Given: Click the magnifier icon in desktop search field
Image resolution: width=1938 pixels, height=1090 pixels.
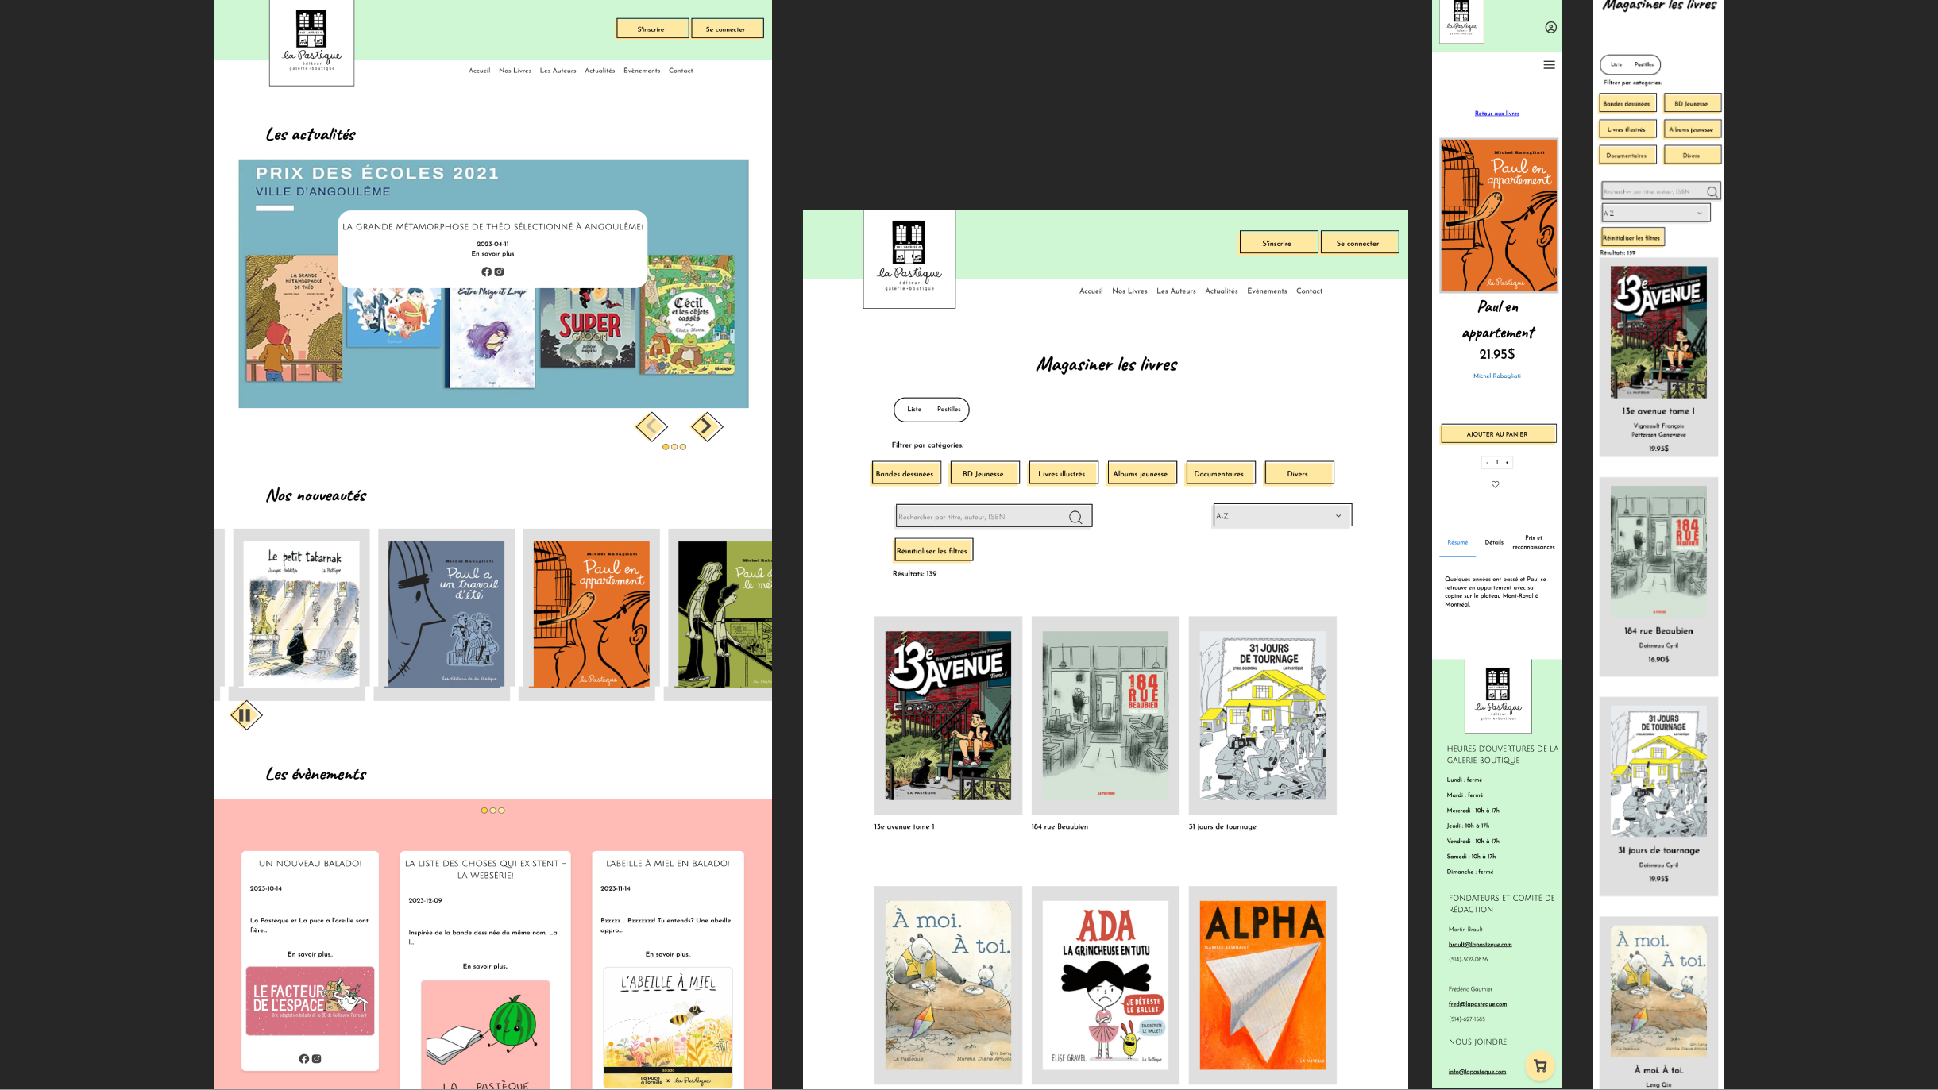Looking at the screenshot, I should click(x=1075, y=518).
